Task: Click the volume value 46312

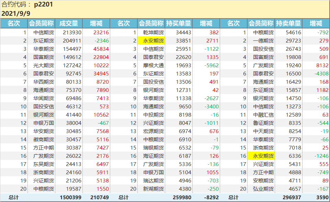Action: (73, 107)
